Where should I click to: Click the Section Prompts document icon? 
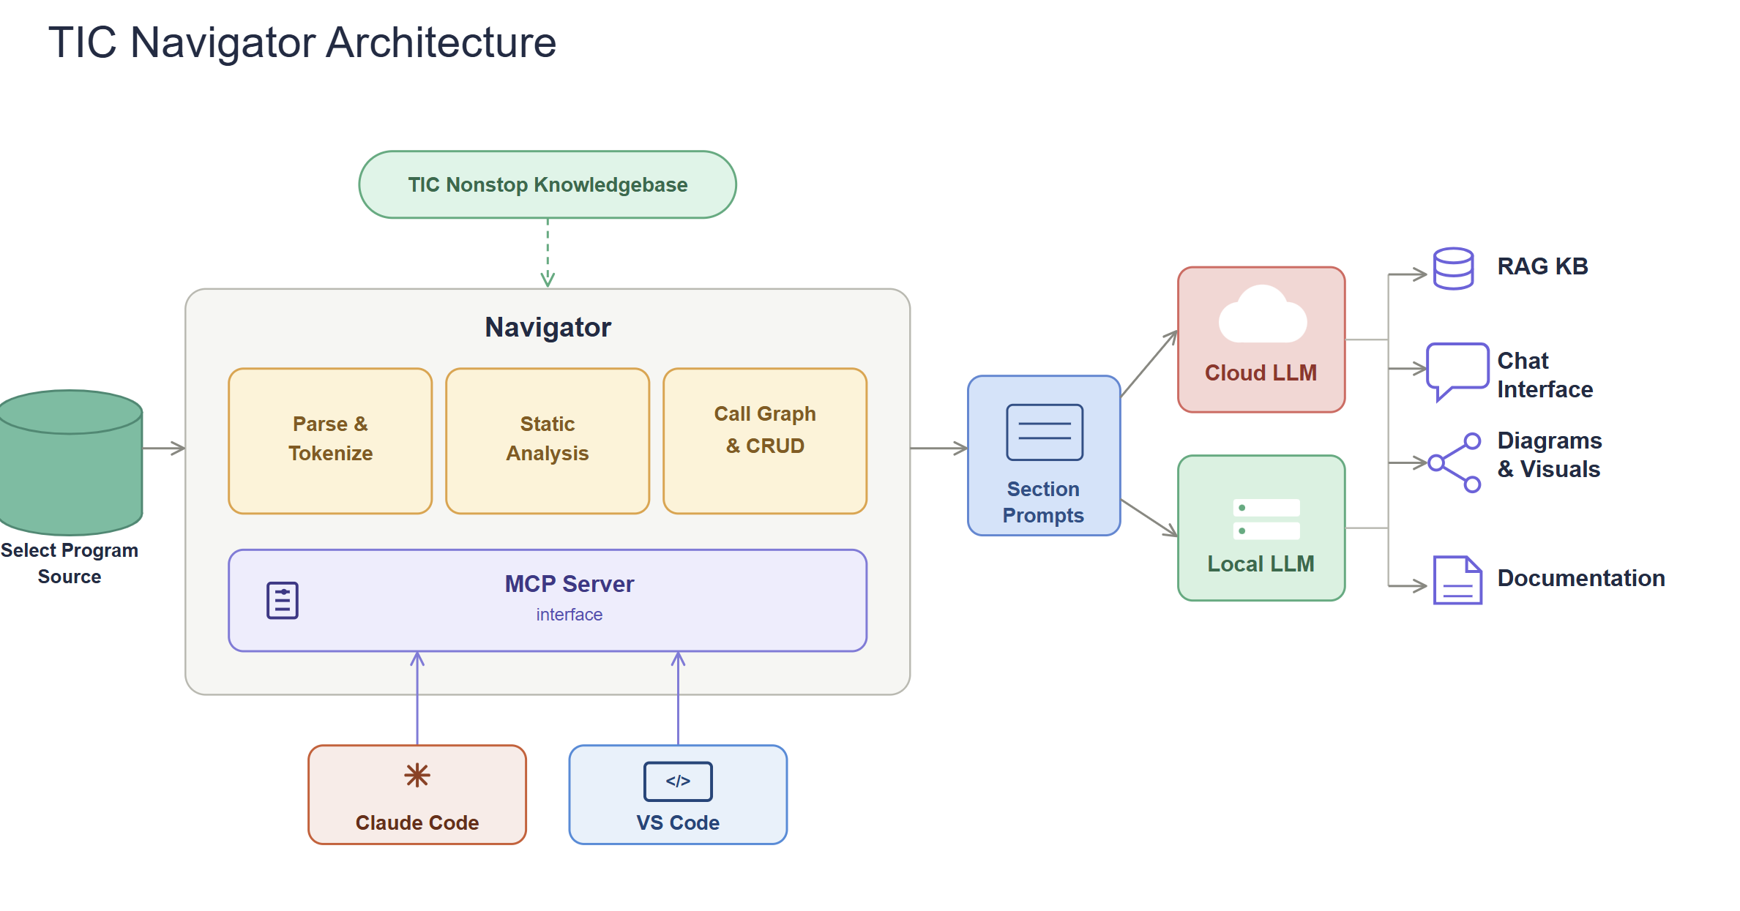[1045, 432]
